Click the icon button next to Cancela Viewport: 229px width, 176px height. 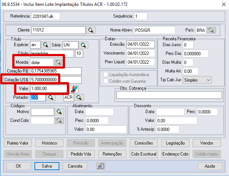pos(101,166)
